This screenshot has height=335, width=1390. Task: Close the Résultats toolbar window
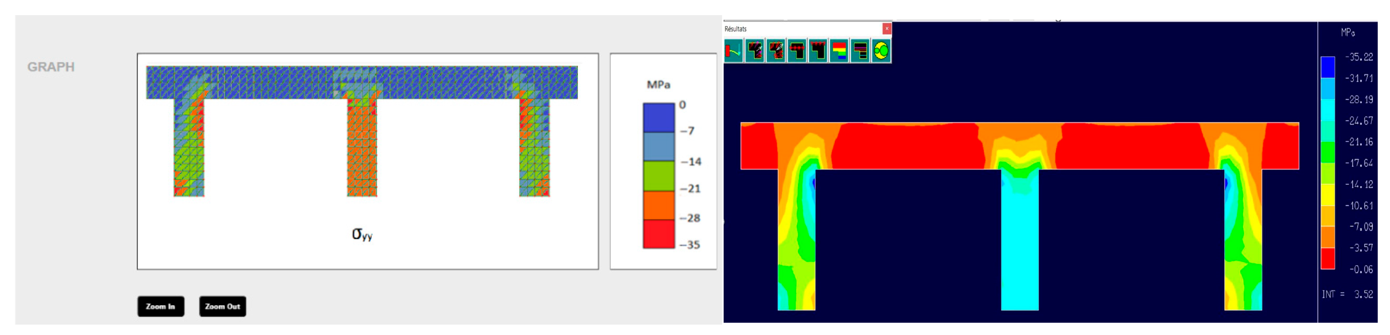point(887,29)
